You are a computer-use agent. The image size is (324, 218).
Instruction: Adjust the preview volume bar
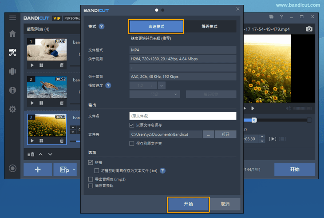pos(303,109)
